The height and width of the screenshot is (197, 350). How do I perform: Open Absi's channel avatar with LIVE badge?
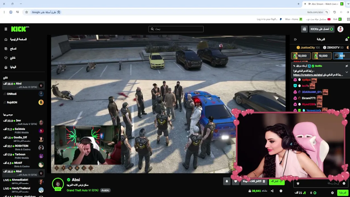58,184
